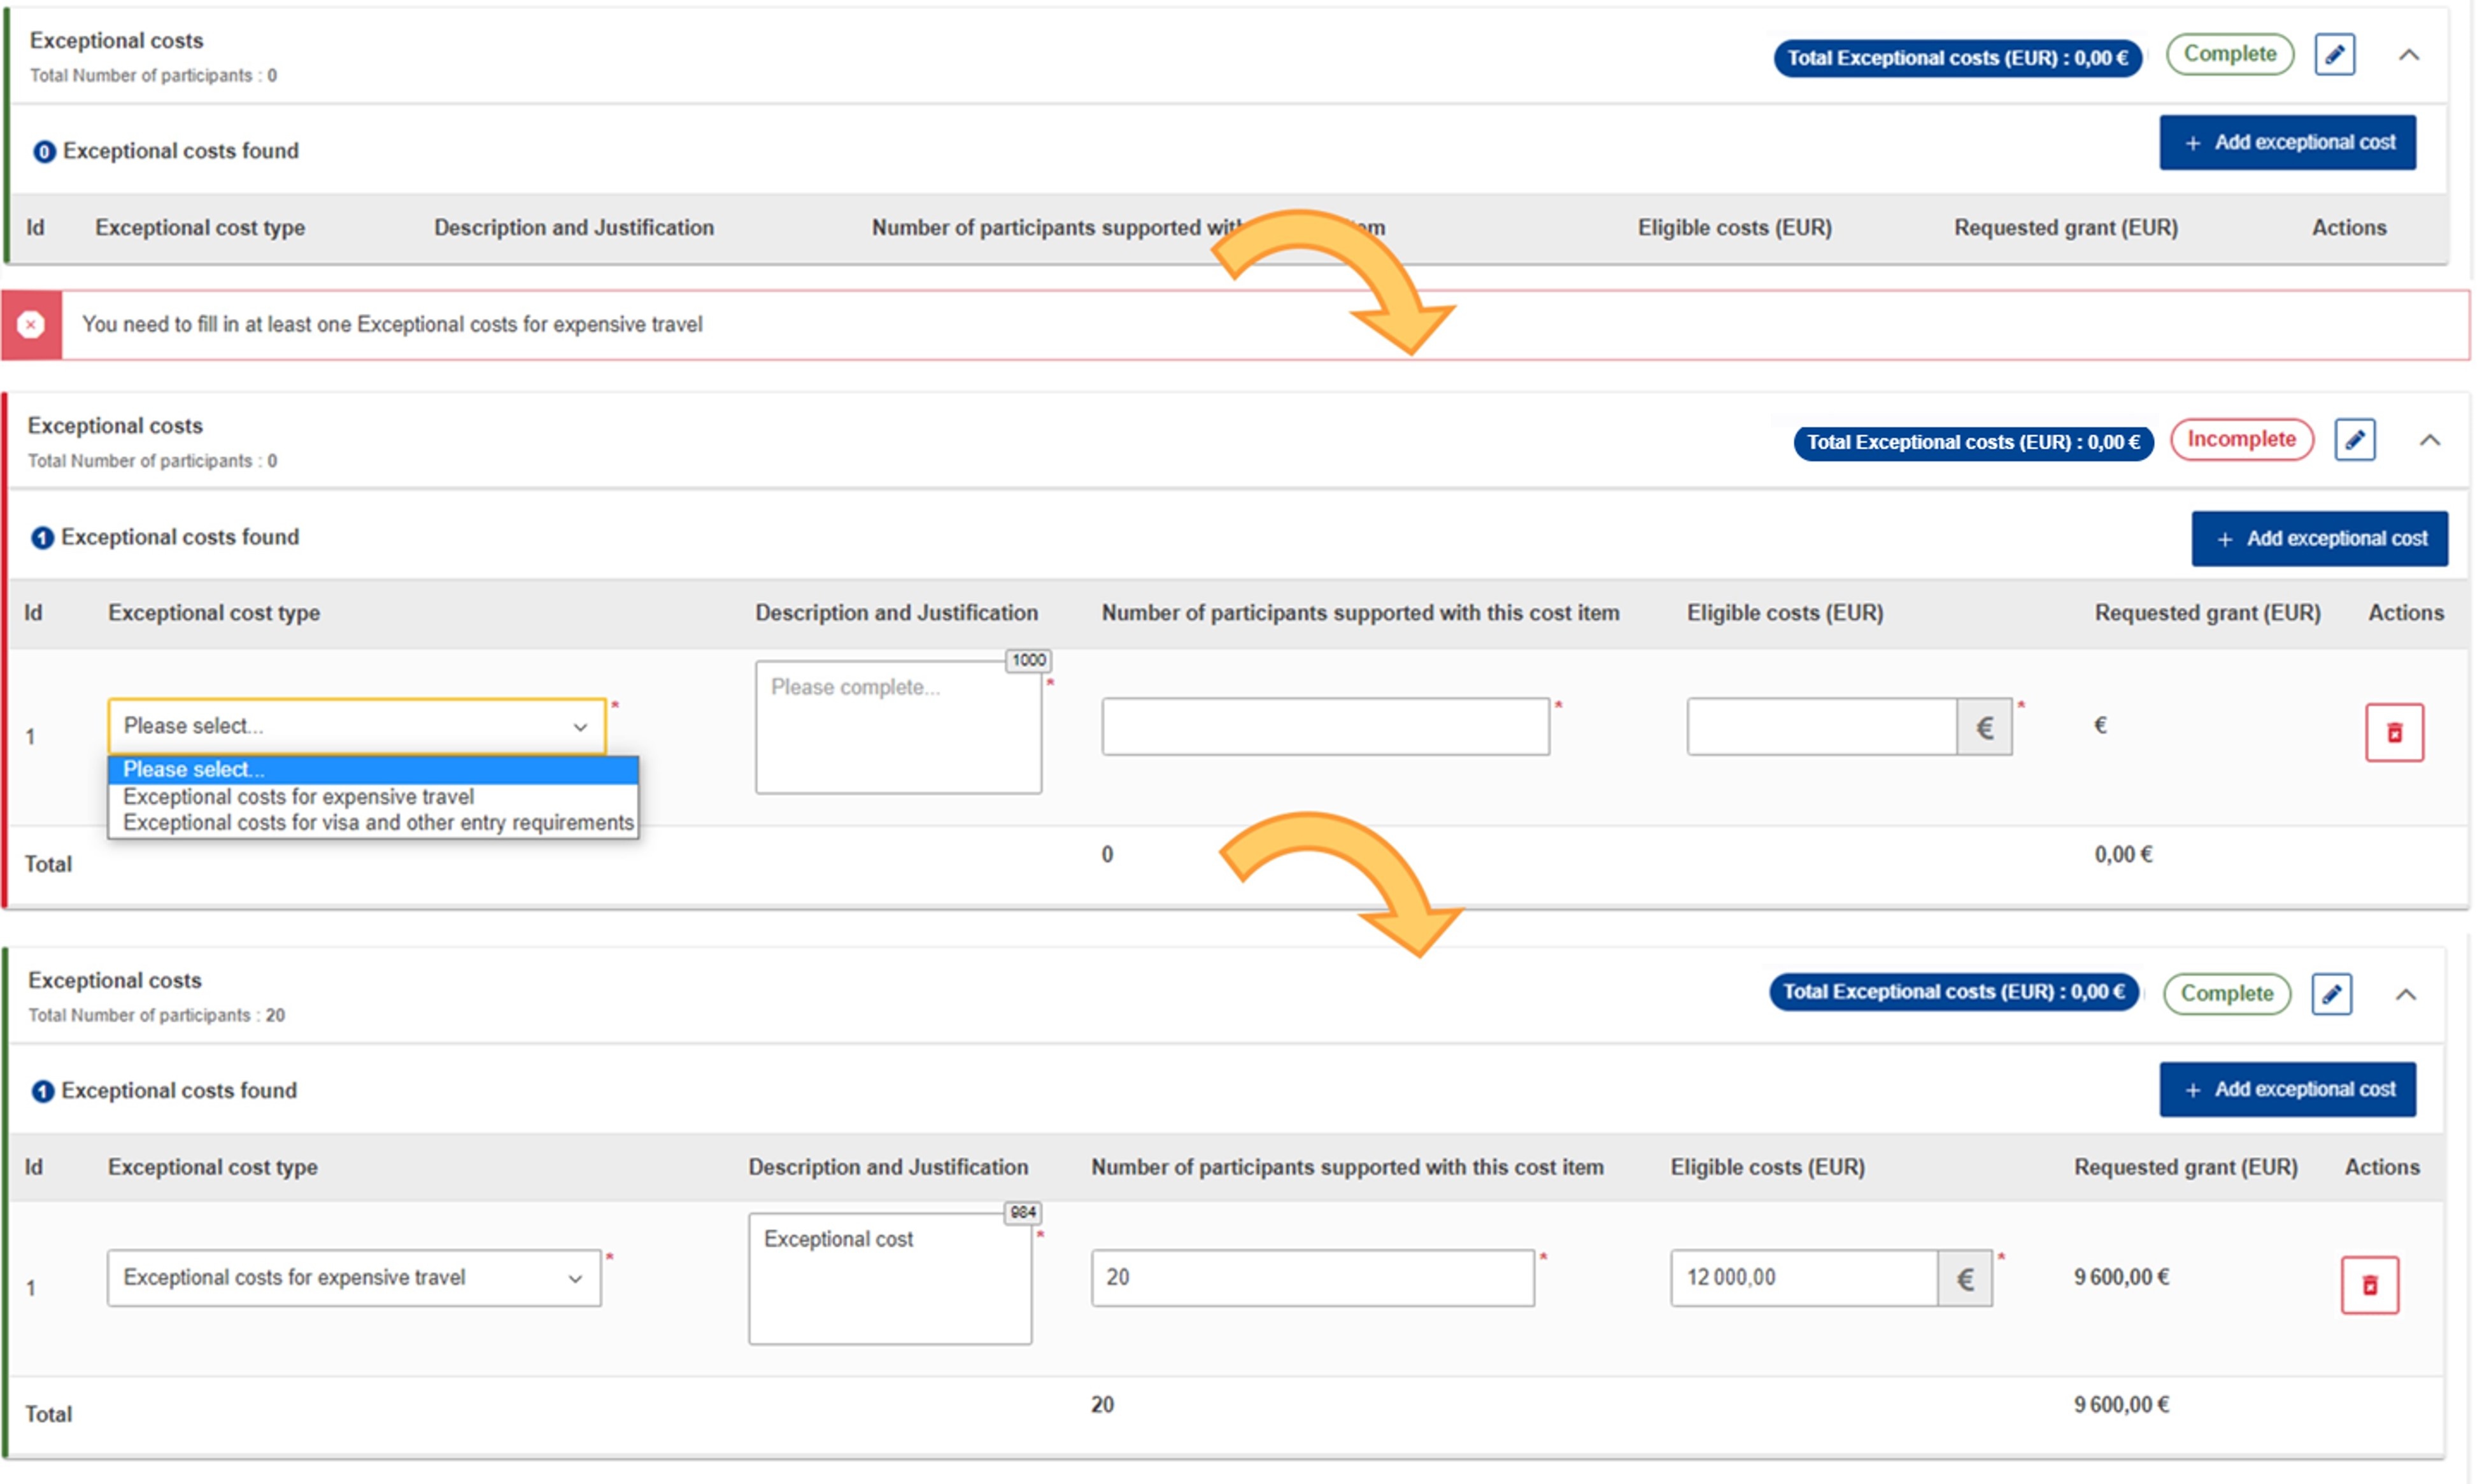The width and height of the screenshot is (2482, 1484).
Task: Click the '1' count badge in Incomplete section
Action: click(x=42, y=538)
